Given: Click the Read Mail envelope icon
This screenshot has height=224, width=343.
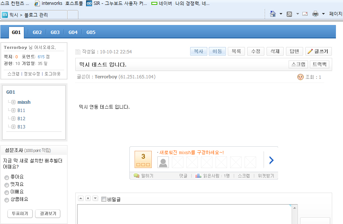Looking at the screenshot, I should point(305,14).
